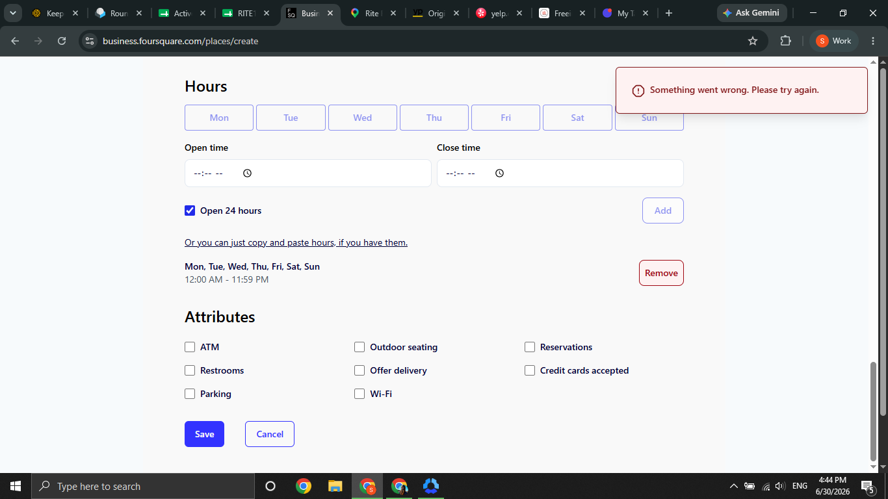Click the Add hours button
The width and height of the screenshot is (888, 499).
[x=663, y=211]
